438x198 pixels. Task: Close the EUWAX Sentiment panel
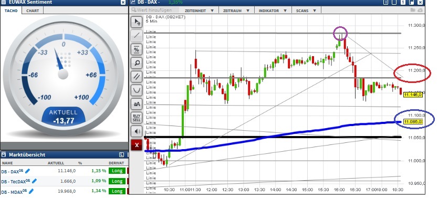pyautogui.click(x=123, y=2)
